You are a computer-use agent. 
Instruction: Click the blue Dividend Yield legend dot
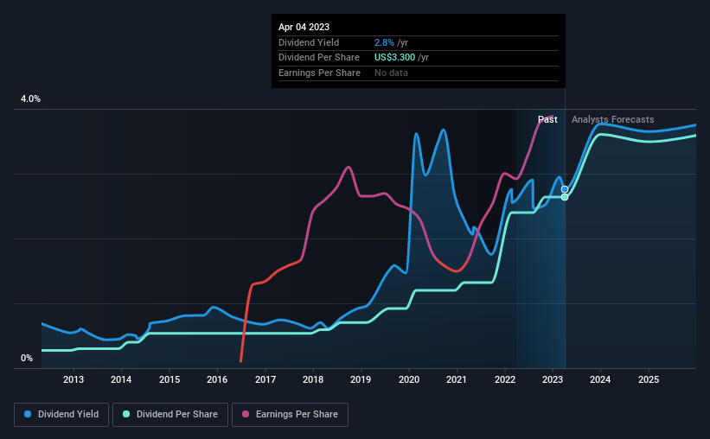(x=28, y=414)
